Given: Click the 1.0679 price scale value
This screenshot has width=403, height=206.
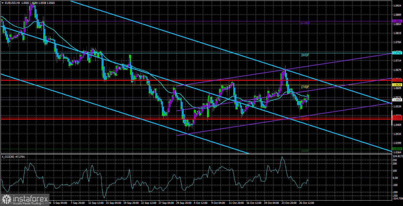Looking at the screenshot, I should click(x=397, y=70).
